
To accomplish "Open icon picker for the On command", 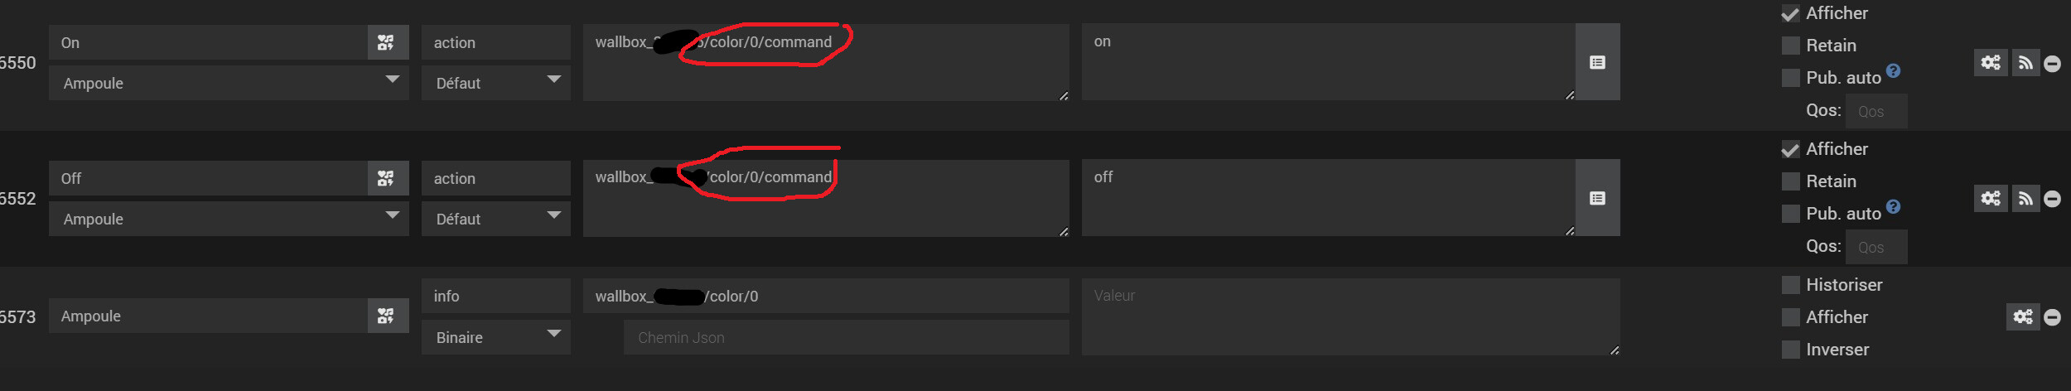I will coord(387,43).
